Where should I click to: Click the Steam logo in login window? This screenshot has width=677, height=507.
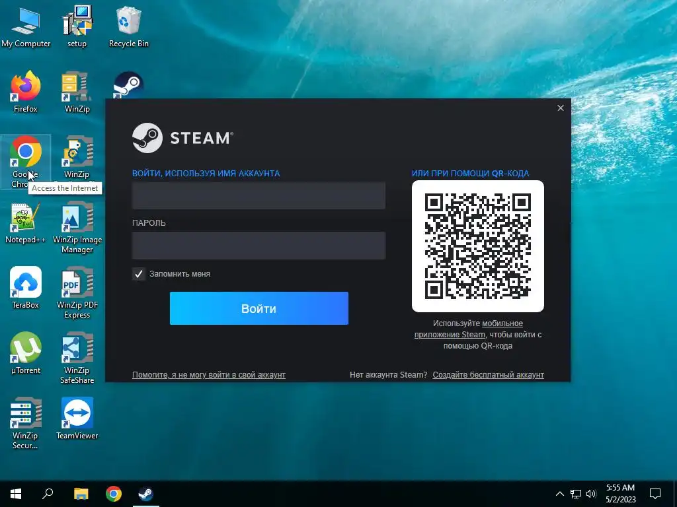click(182, 138)
